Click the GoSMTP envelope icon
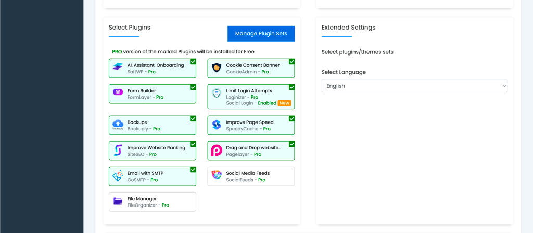533x233 pixels. click(x=118, y=176)
